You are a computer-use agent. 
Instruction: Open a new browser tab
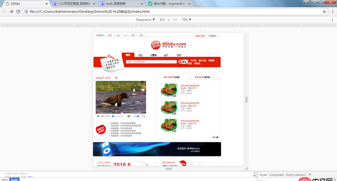(198, 4)
